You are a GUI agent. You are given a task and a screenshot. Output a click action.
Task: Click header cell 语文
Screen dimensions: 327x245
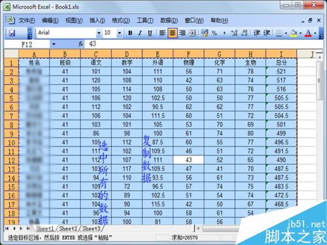(x=96, y=63)
